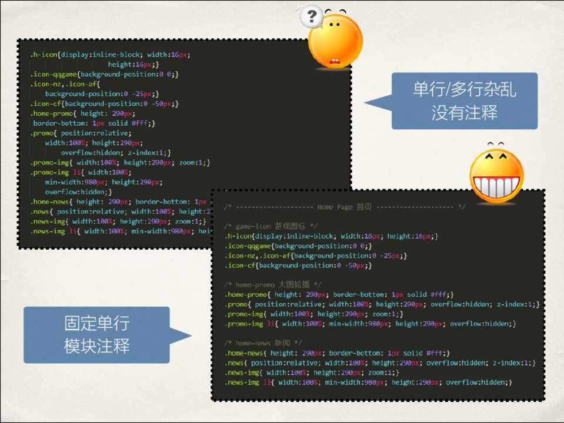The height and width of the screenshot is (423, 564).
Task: Click the game-icon 游戏图标 comment line
Action: click(271, 226)
